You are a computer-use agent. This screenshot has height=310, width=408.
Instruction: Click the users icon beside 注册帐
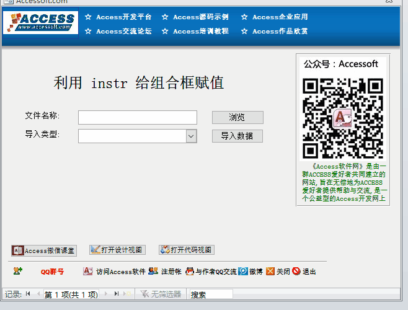click(153, 271)
